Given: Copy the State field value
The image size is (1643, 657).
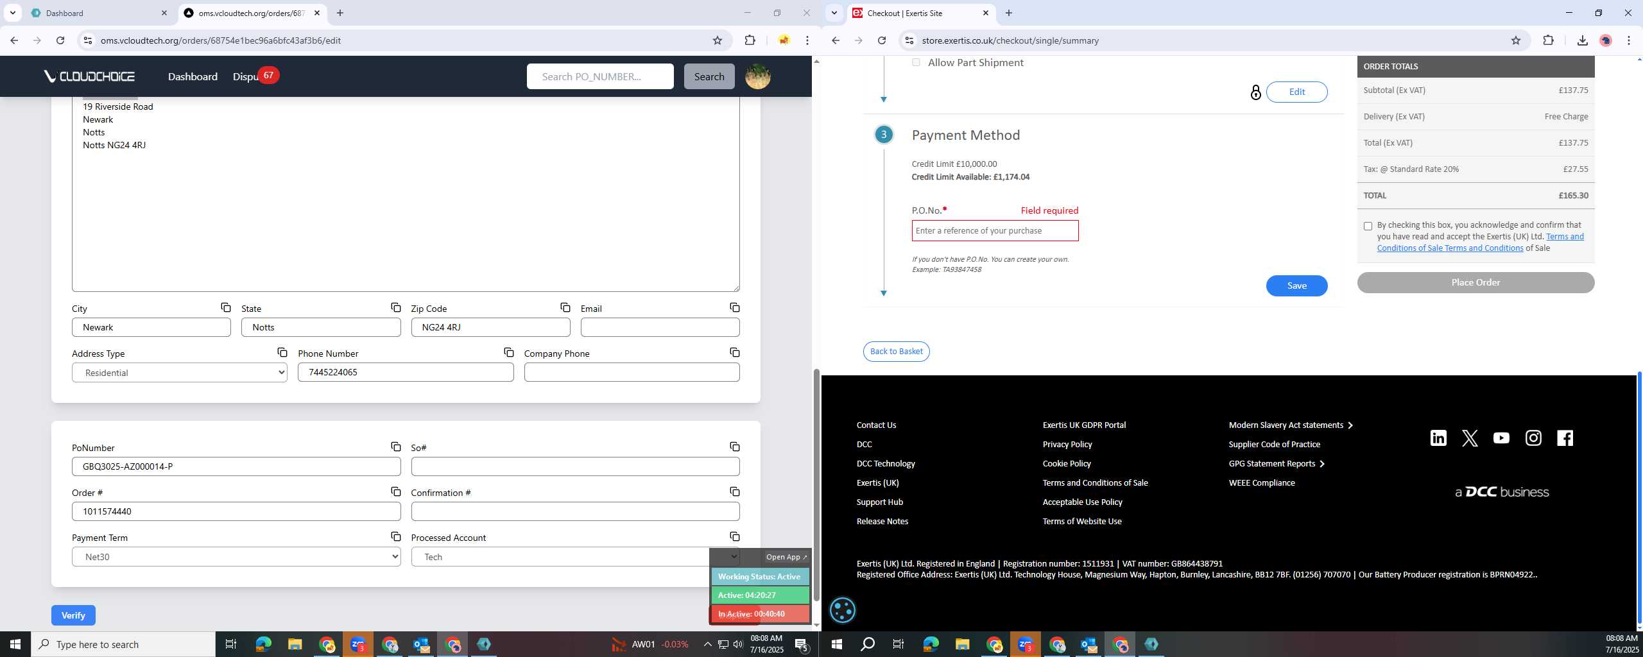Looking at the screenshot, I should point(396,307).
